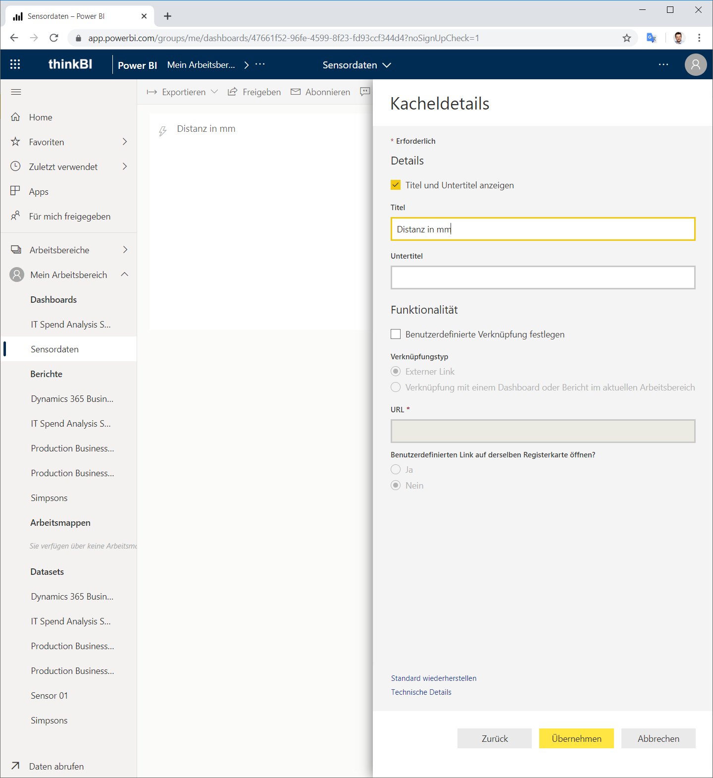Open the app launcher waffle icon
This screenshot has height=778, width=713.
point(15,64)
